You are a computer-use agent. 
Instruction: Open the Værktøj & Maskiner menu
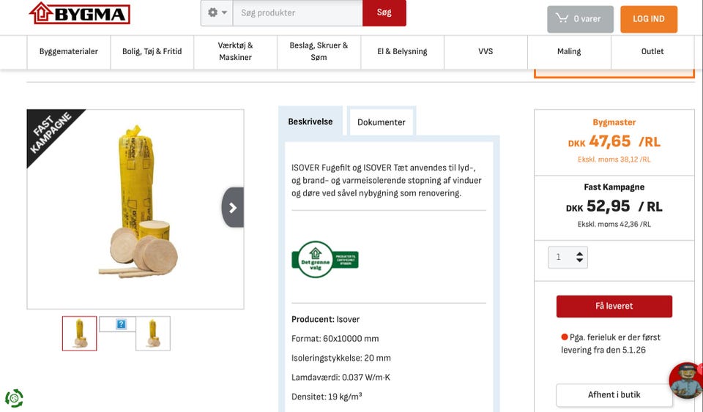pos(235,51)
